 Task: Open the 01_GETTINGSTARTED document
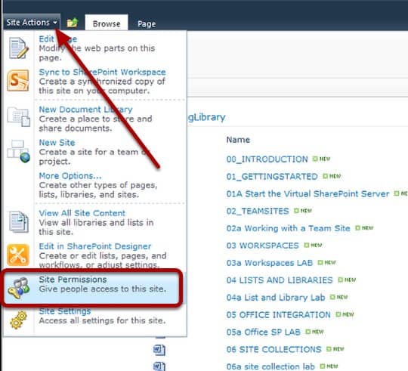pos(272,177)
